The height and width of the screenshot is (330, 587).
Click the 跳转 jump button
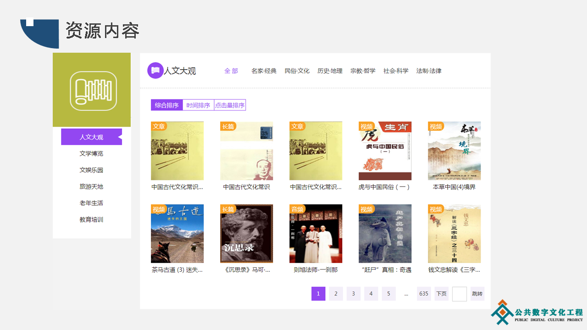(x=477, y=294)
